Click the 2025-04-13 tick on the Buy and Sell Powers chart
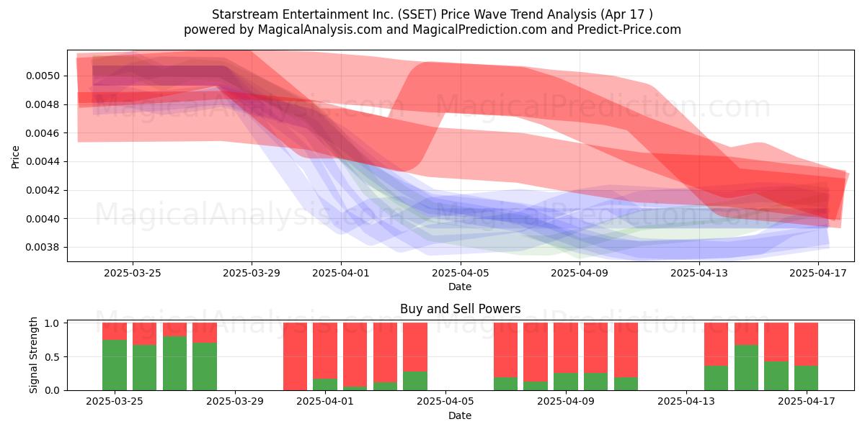 [x=686, y=402]
